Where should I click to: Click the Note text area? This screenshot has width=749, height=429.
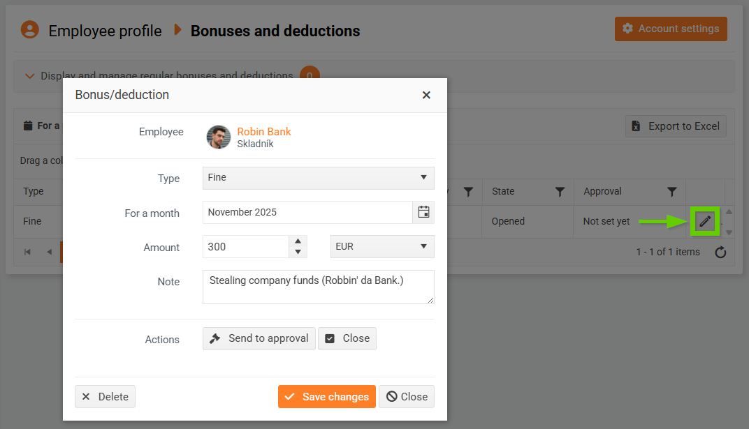318,287
